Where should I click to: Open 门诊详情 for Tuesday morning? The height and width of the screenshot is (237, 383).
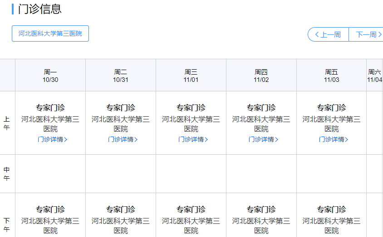coord(123,139)
